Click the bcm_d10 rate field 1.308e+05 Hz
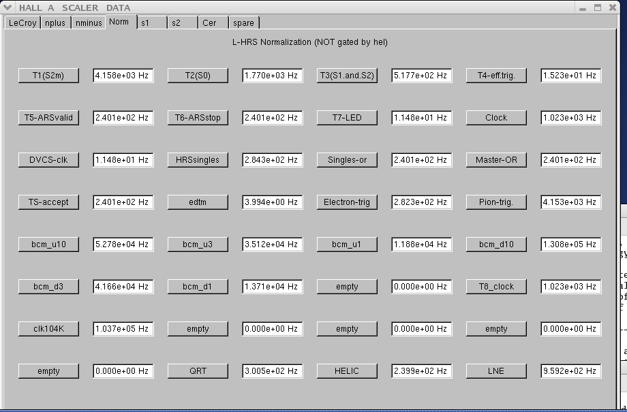Viewport: 627px width, 412px height. pyautogui.click(x=571, y=244)
